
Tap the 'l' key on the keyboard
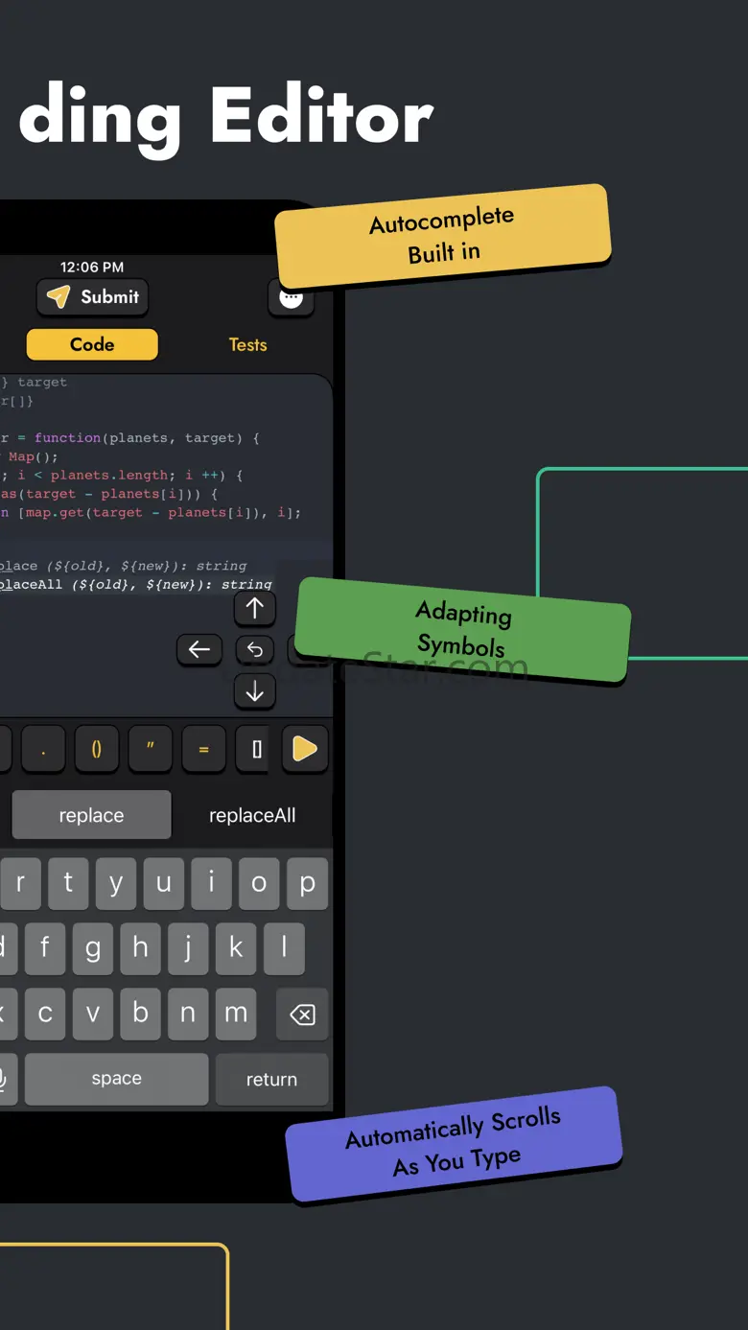pos(284,948)
